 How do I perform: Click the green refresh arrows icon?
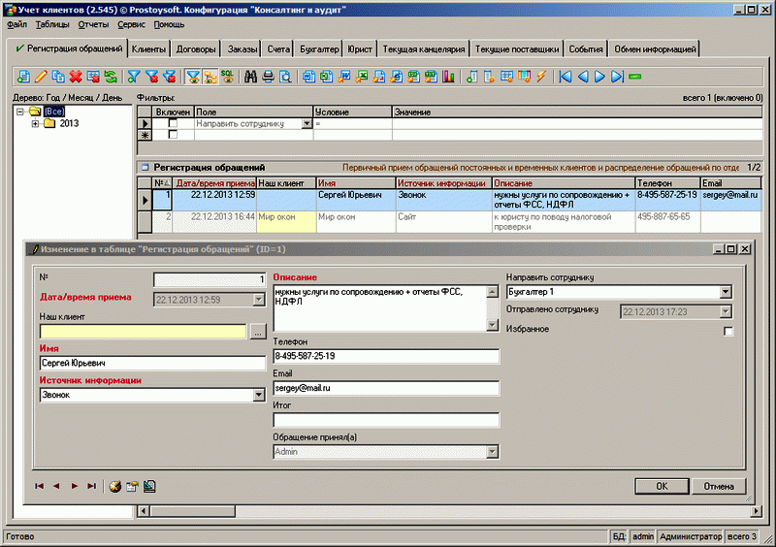109,76
